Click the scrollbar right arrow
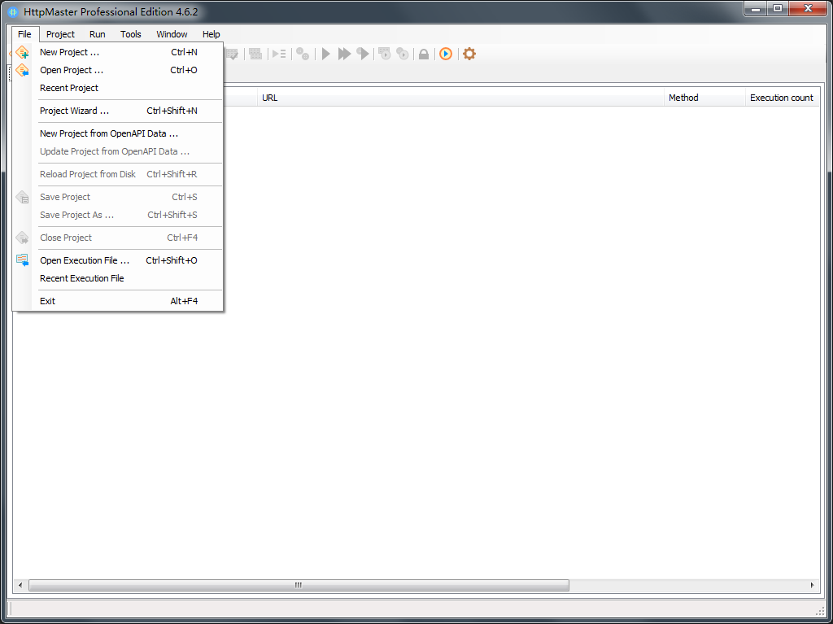This screenshot has height=624, width=833. click(813, 585)
